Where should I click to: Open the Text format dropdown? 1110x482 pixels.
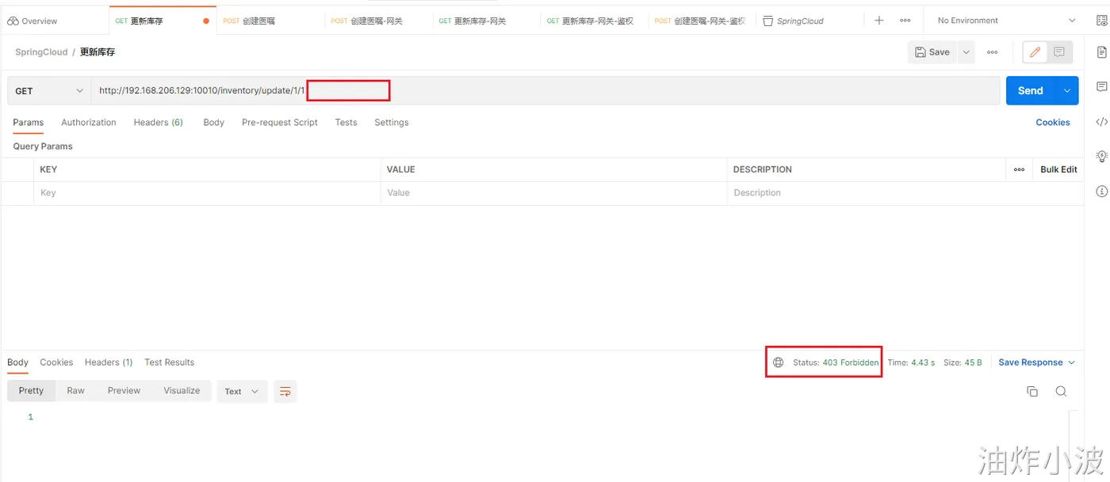(x=242, y=391)
